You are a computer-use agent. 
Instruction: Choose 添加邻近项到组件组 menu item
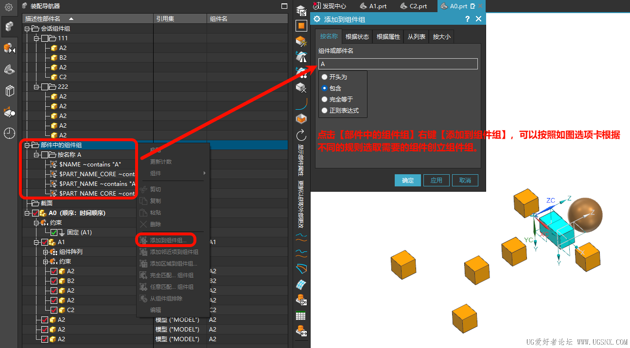tap(174, 252)
